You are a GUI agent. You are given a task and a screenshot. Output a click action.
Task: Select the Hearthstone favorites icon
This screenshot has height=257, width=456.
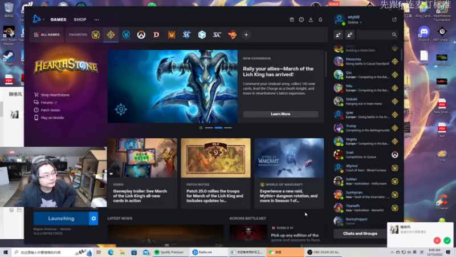111,35
